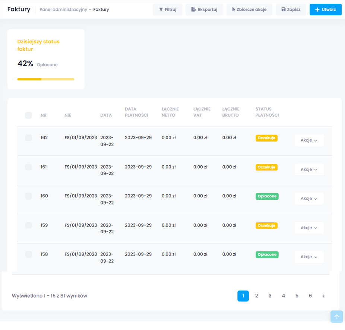Click the paid invoices progress bar
The height and width of the screenshot is (330, 345).
(x=45, y=79)
